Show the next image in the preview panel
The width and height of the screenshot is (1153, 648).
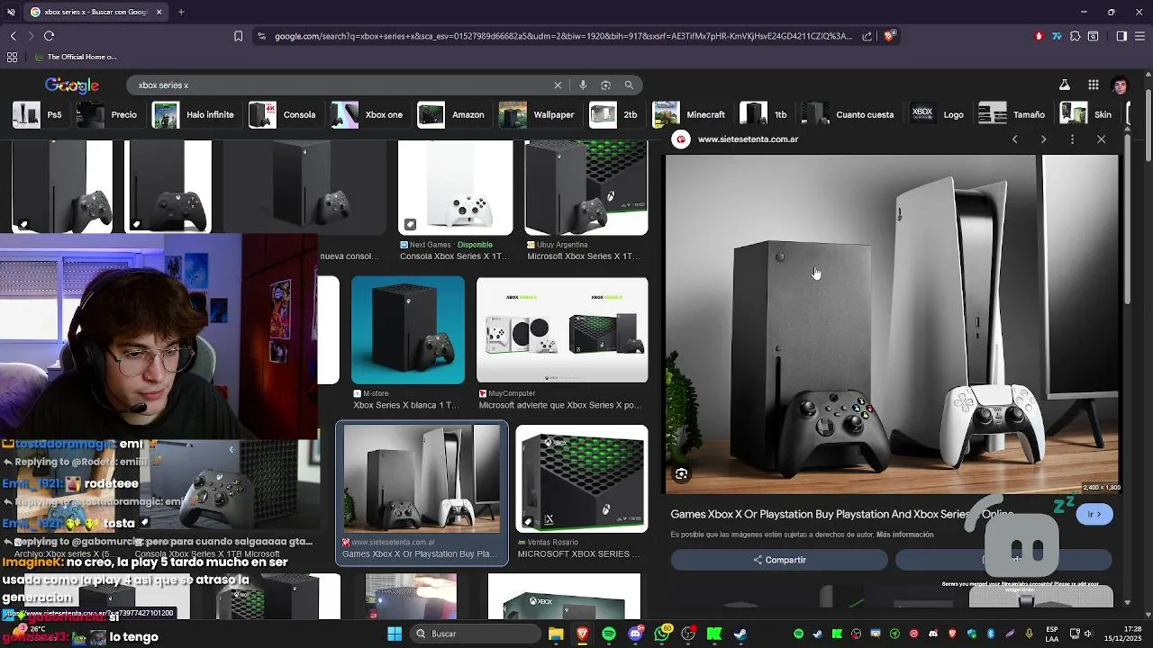tap(1043, 139)
